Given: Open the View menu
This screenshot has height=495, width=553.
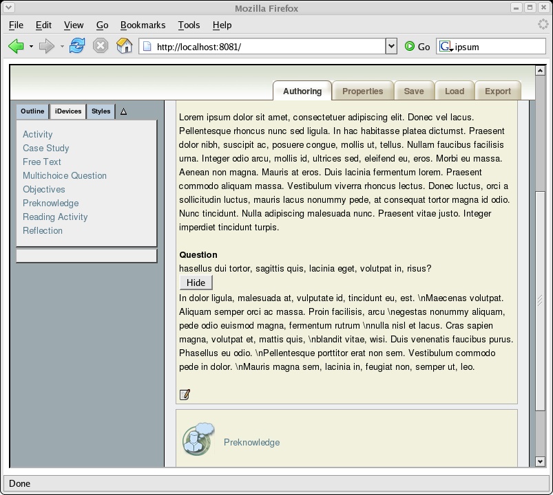Looking at the screenshot, I should coord(74,25).
